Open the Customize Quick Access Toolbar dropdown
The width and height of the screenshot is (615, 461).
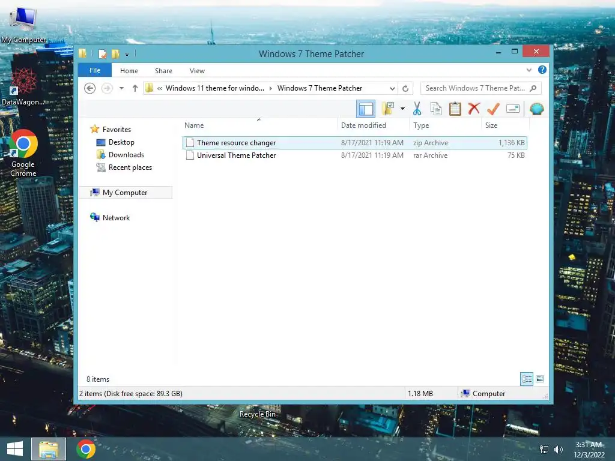tap(127, 55)
